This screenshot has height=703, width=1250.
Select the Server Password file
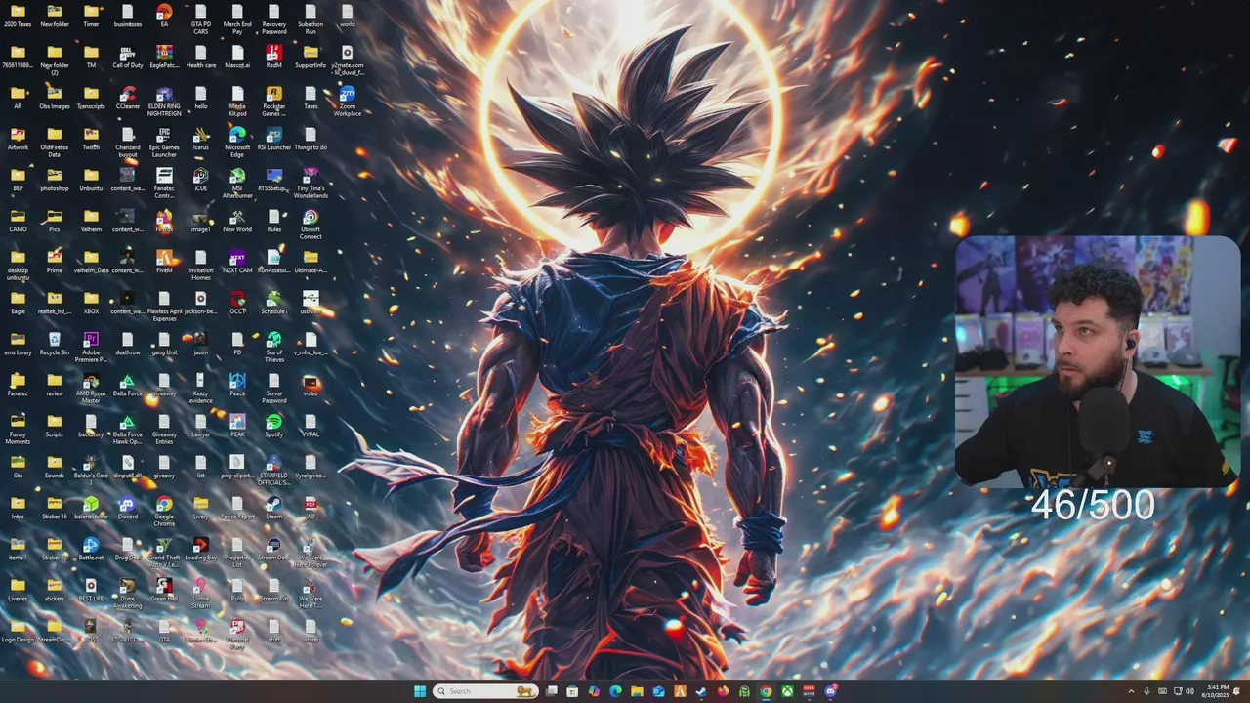coord(274,389)
